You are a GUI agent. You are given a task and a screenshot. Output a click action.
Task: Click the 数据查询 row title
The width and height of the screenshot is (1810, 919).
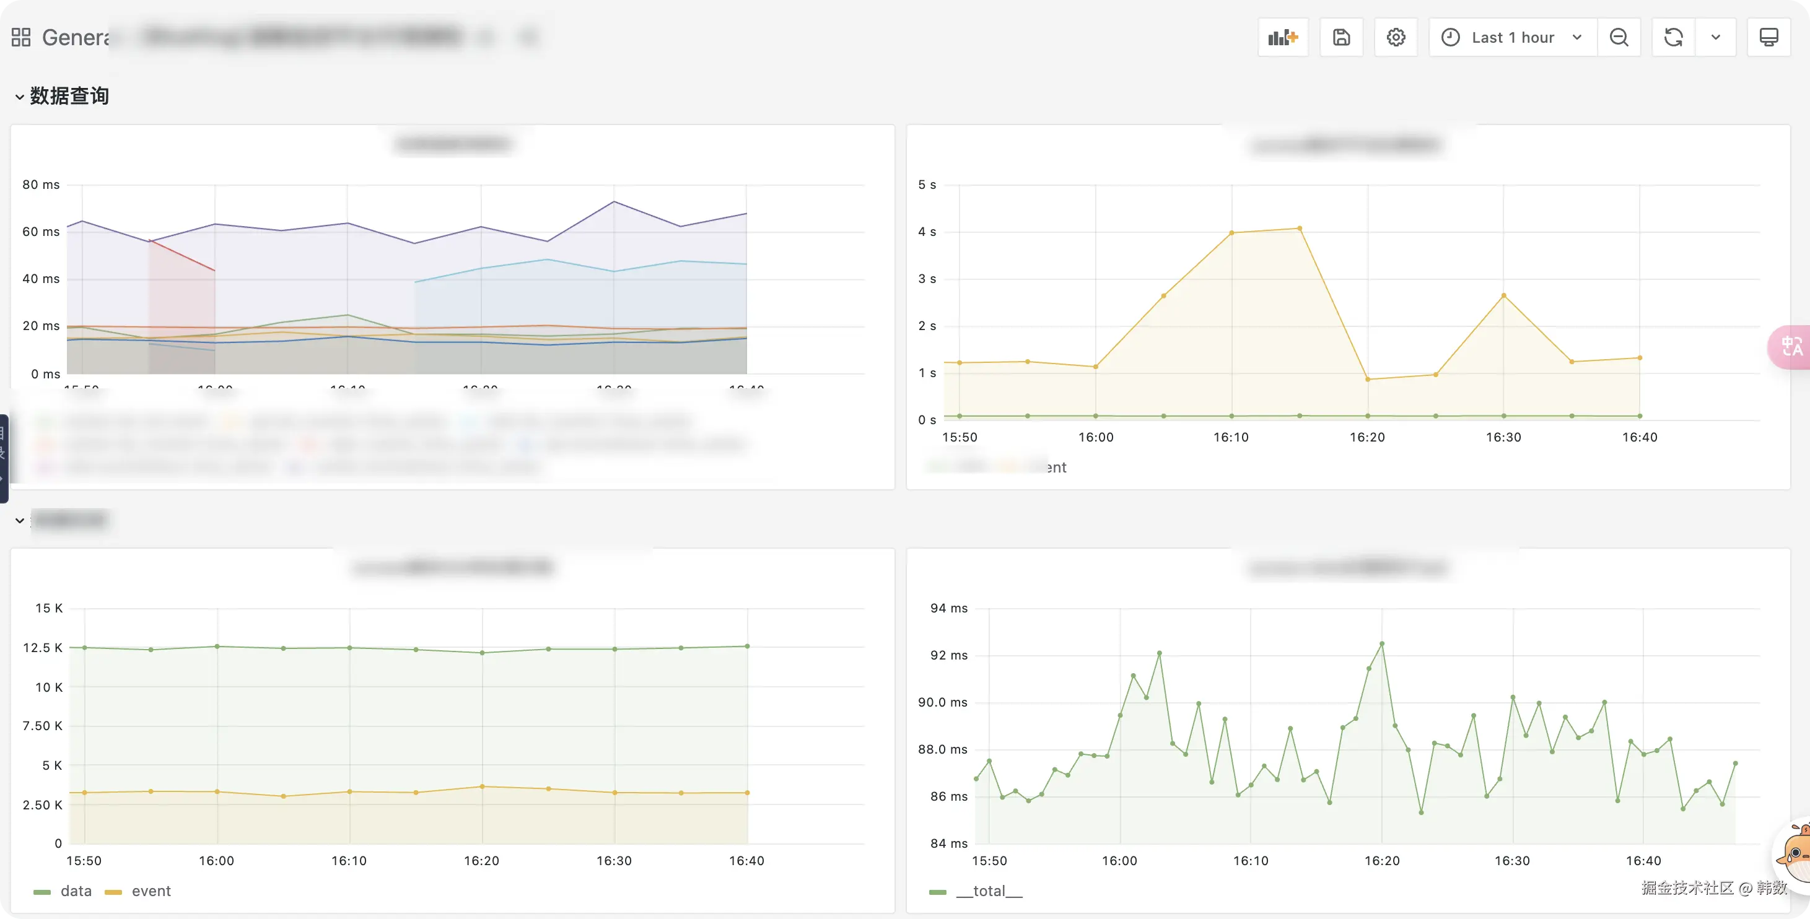(69, 96)
